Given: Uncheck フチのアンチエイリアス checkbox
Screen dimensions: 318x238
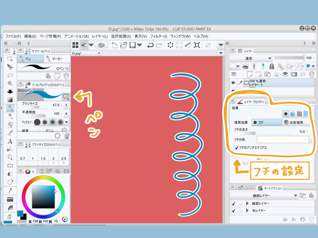Looking at the screenshot, I should (237, 147).
